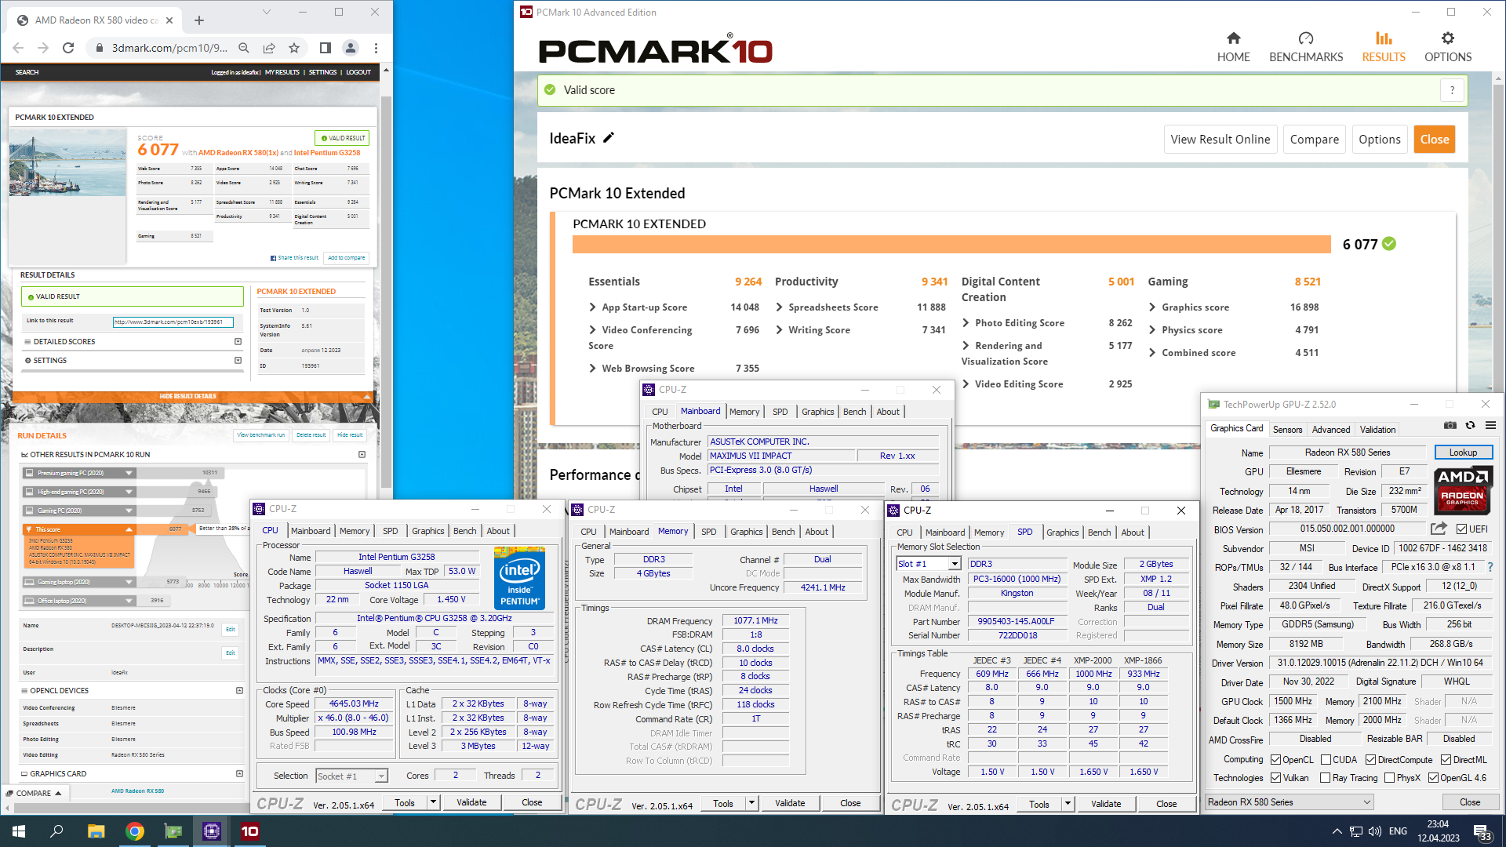Open BENCHMARKS gauge icon in PCMark 10
1506x847 pixels.
point(1306,38)
